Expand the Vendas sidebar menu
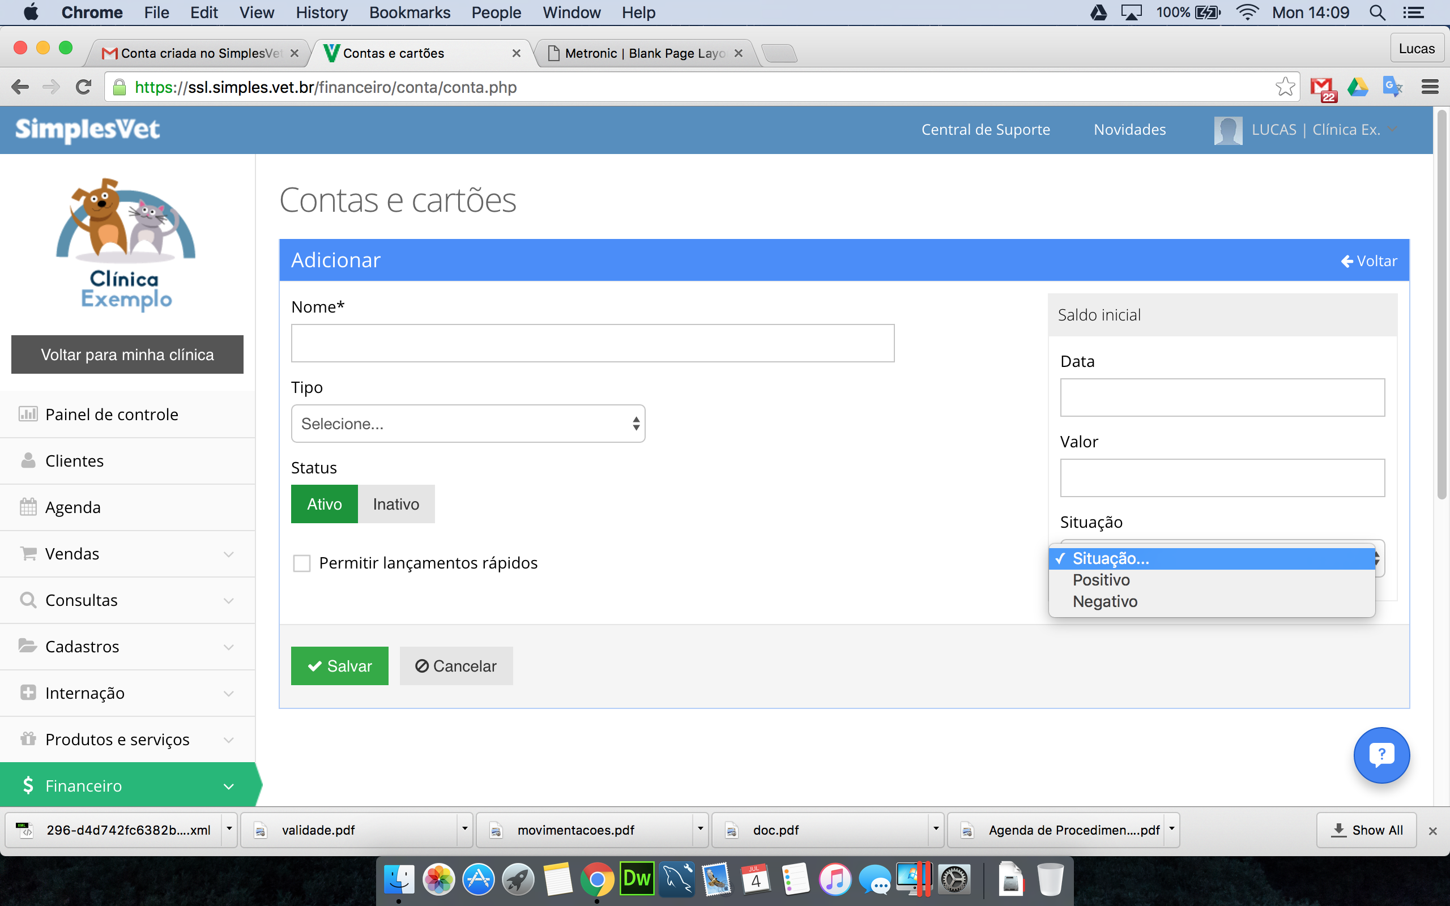1450x906 pixels. click(127, 554)
